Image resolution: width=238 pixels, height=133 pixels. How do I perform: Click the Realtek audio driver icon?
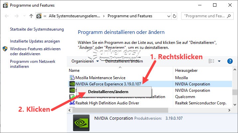[x=72, y=103]
